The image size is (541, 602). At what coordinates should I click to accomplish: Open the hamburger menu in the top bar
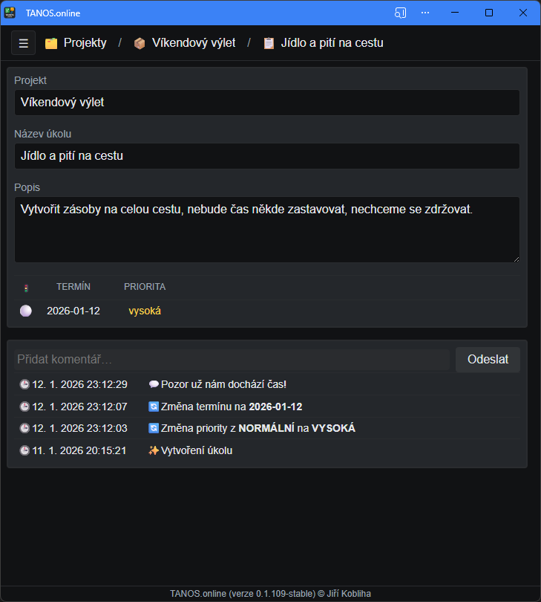coord(23,42)
